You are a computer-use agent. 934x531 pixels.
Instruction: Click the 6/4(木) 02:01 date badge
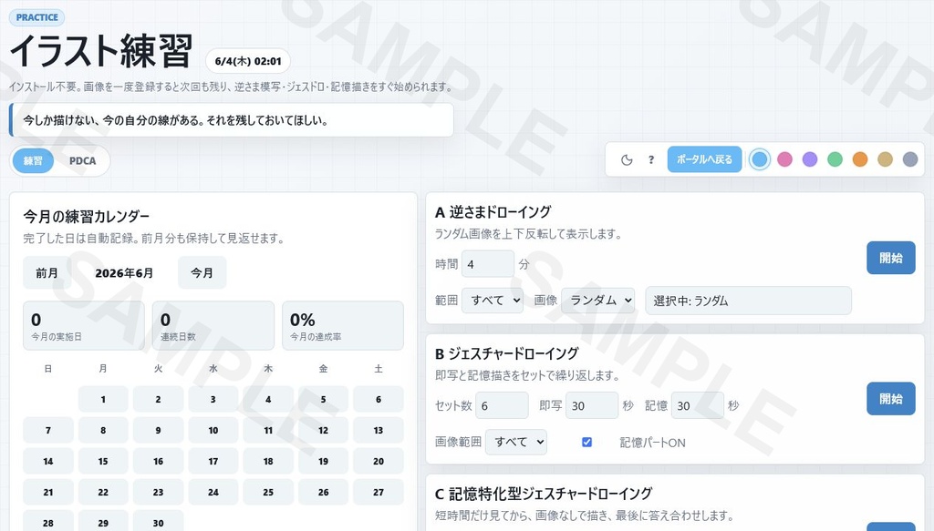(x=248, y=61)
